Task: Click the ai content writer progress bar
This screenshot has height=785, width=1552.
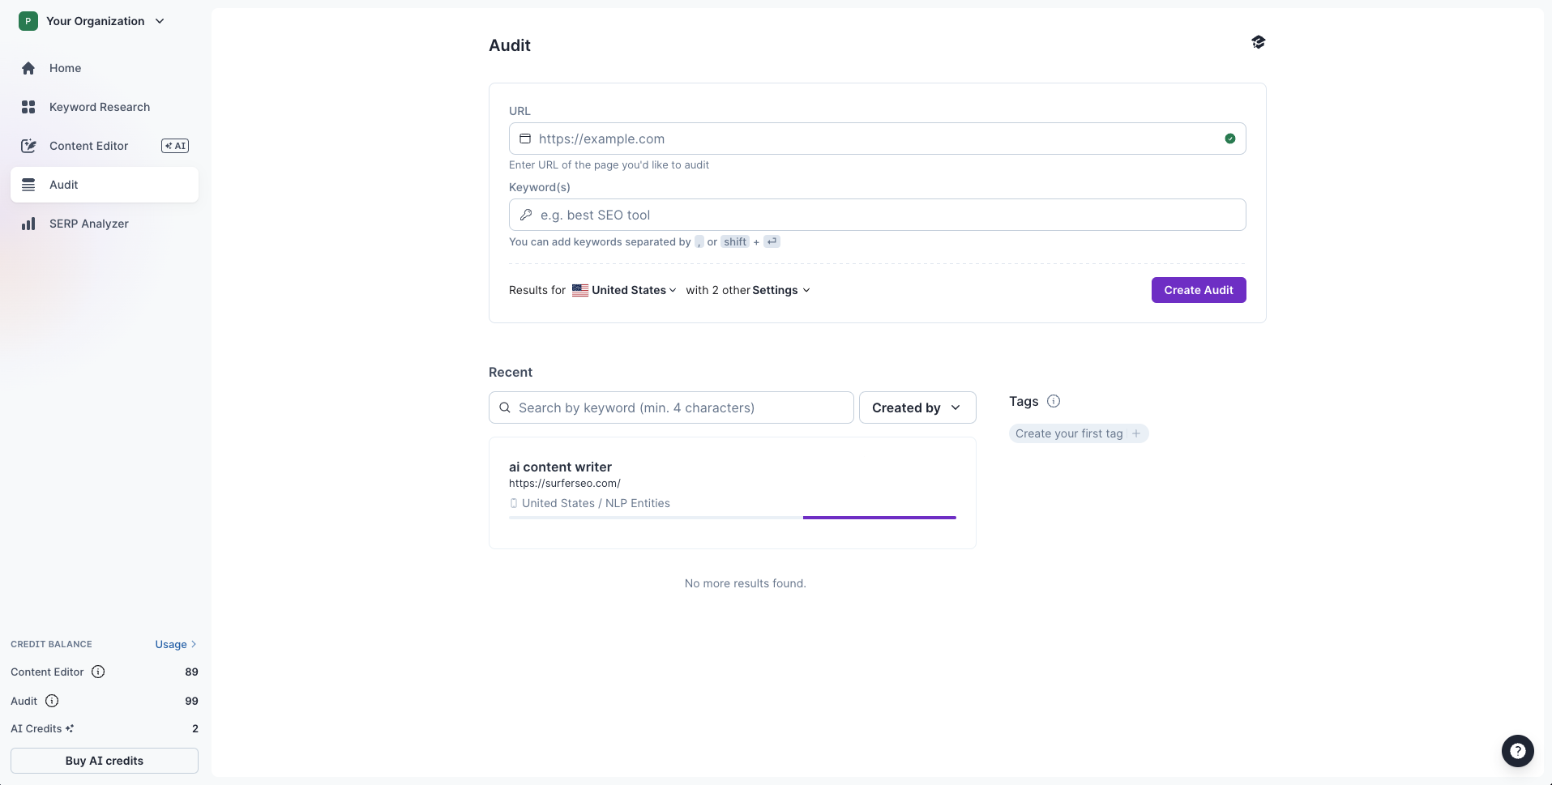Action: 732,517
